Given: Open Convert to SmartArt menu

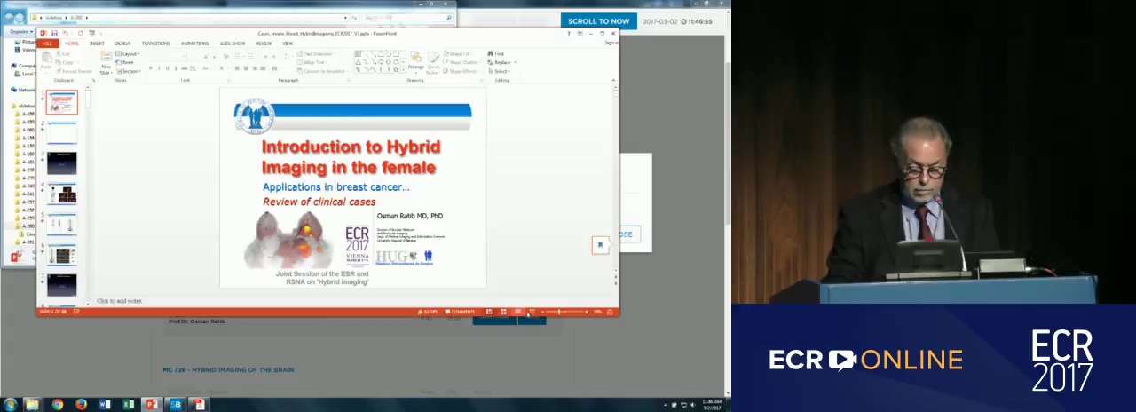Looking at the screenshot, I should click(x=322, y=71).
